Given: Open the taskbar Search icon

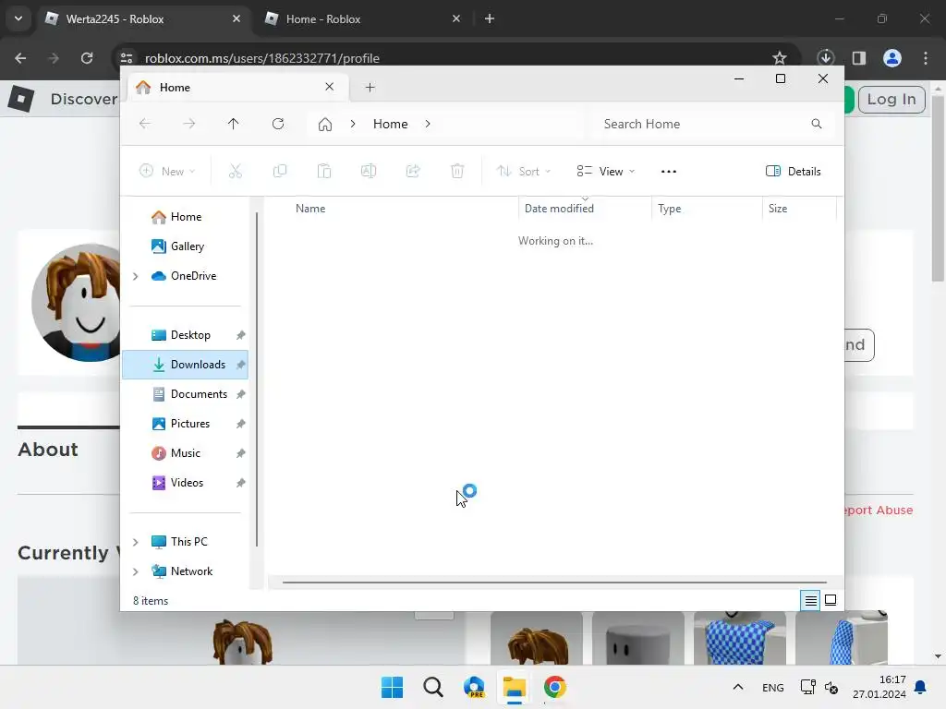Looking at the screenshot, I should pos(433,687).
